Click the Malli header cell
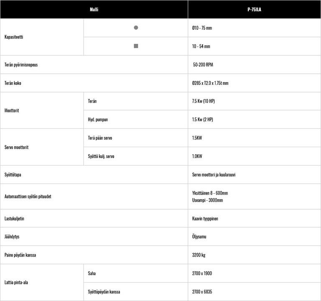The image size is (321, 301). (x=94, y=9)
